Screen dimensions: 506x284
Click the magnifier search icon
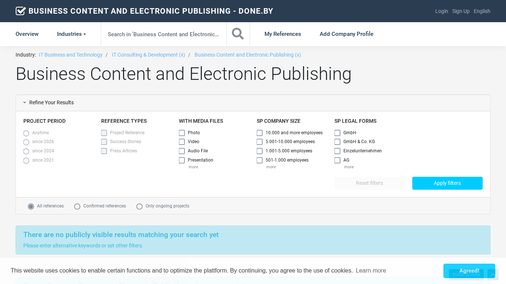point(238,34)
